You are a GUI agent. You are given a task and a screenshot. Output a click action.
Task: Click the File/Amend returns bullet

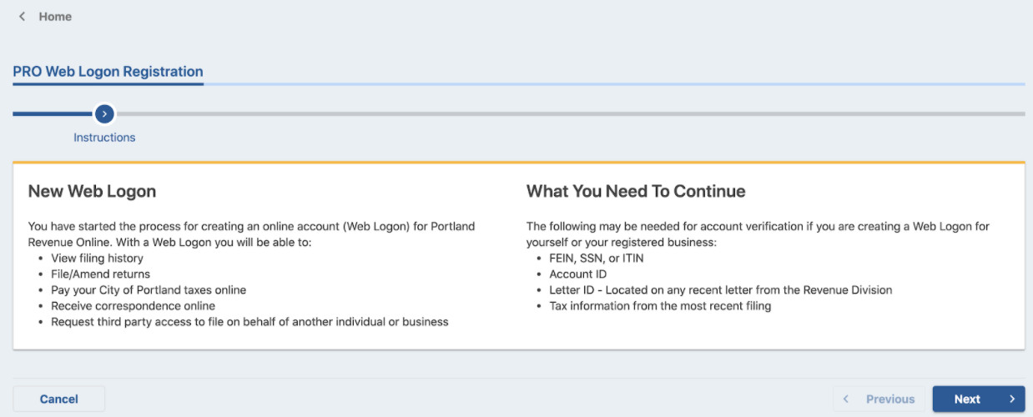pos(100,274)
